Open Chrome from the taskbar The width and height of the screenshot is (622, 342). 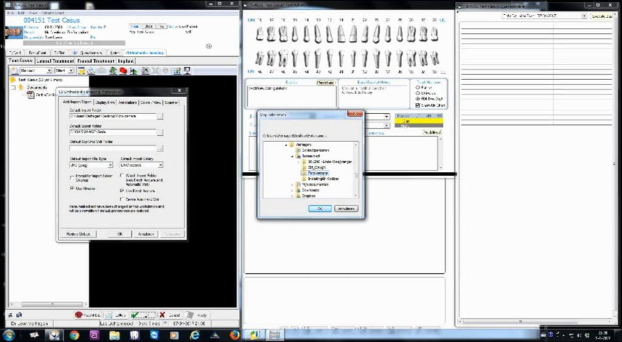point(74,335)
